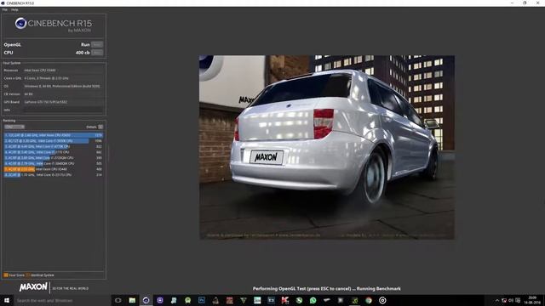The width and height of the screenshot is (545, 306).
Task: Open the Photoshop taskbar icon
Action: (x=202, y=300)
